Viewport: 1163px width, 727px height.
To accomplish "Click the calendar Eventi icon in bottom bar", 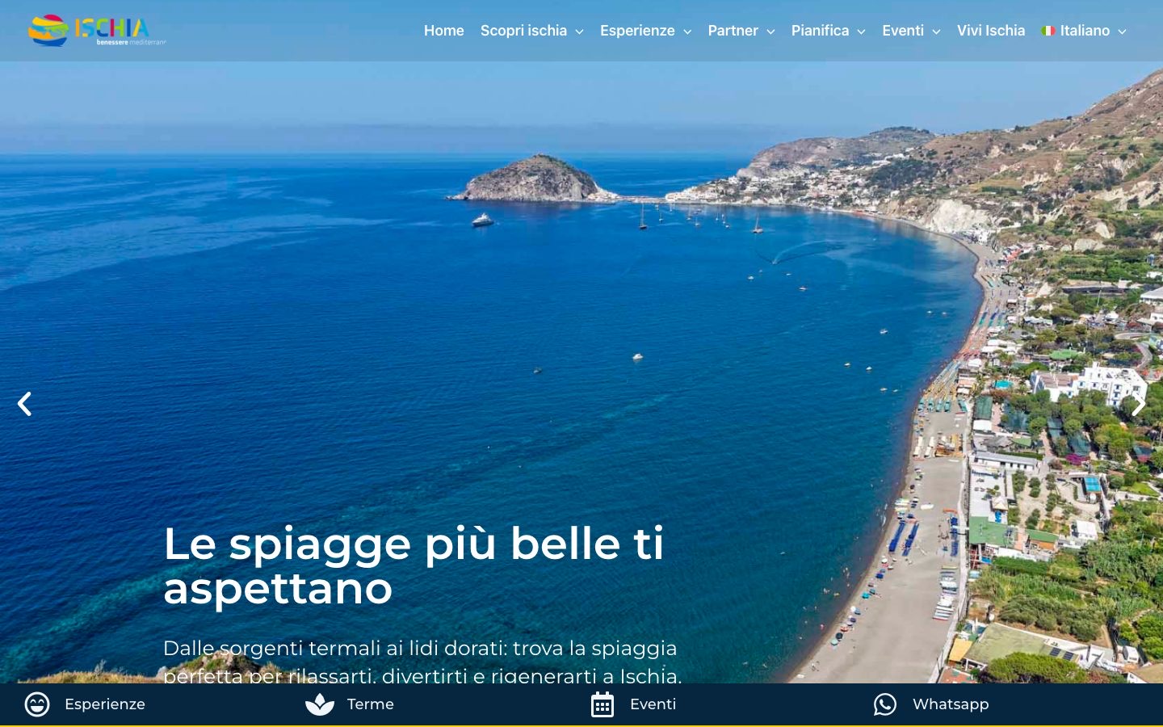I will pos(602,704).
